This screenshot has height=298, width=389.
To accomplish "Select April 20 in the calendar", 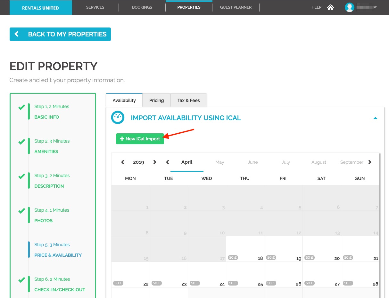I will pos(322,249).
